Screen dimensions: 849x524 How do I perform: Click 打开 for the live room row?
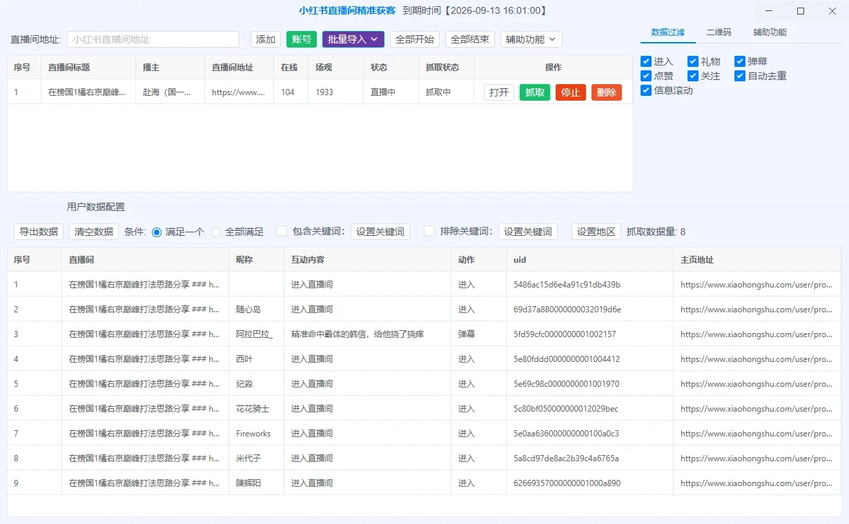499,92
